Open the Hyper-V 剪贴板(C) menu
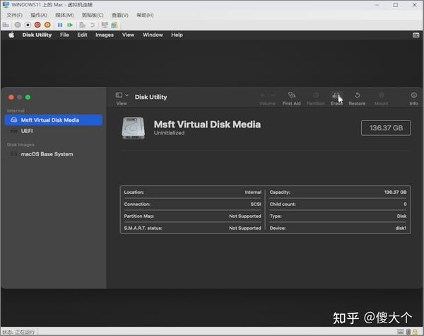The width and height of the screenshot is (424, 336). 93,15
